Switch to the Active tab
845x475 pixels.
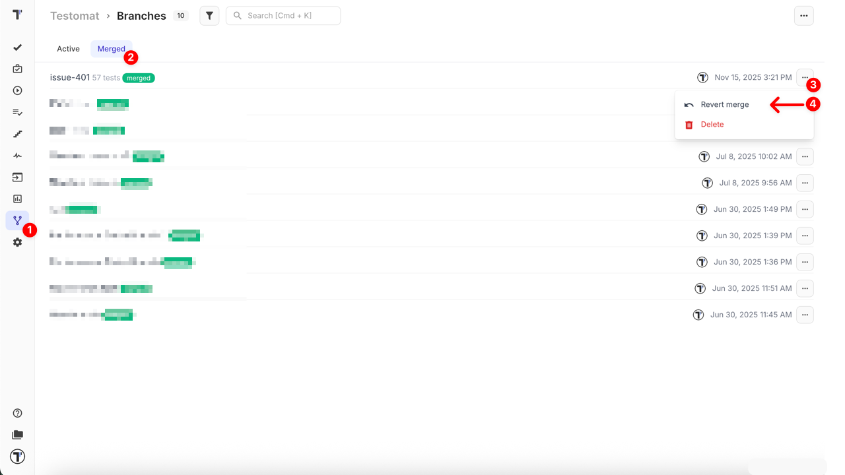(x=68, y=49)
